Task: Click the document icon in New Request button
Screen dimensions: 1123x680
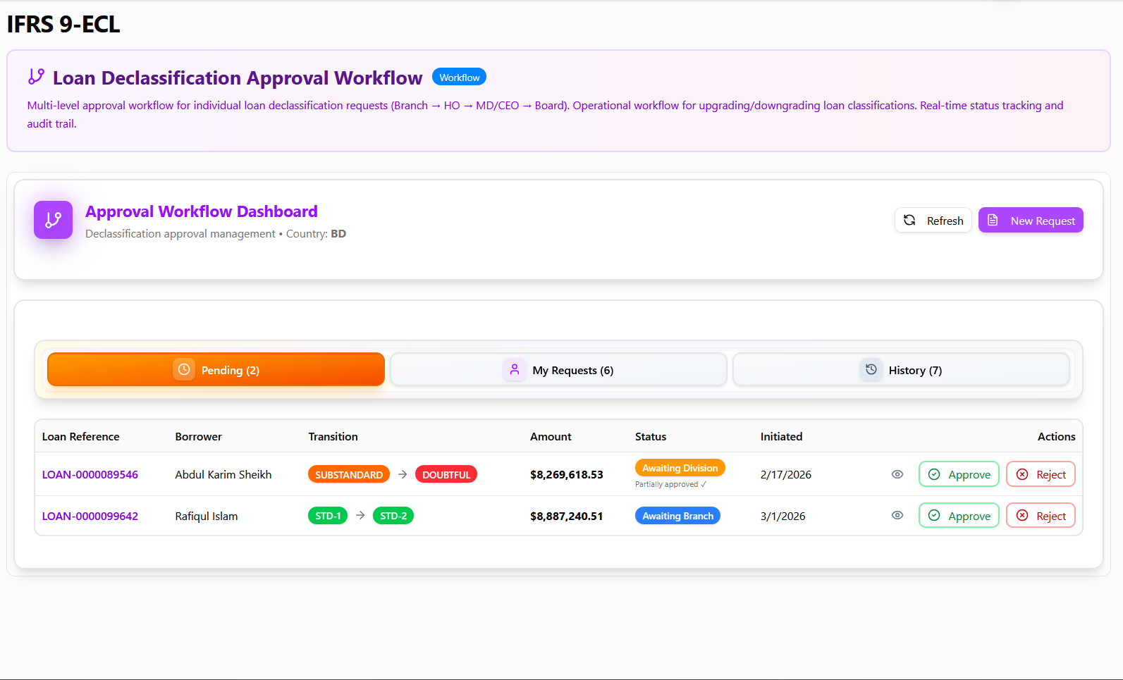Action: point(993,220)
